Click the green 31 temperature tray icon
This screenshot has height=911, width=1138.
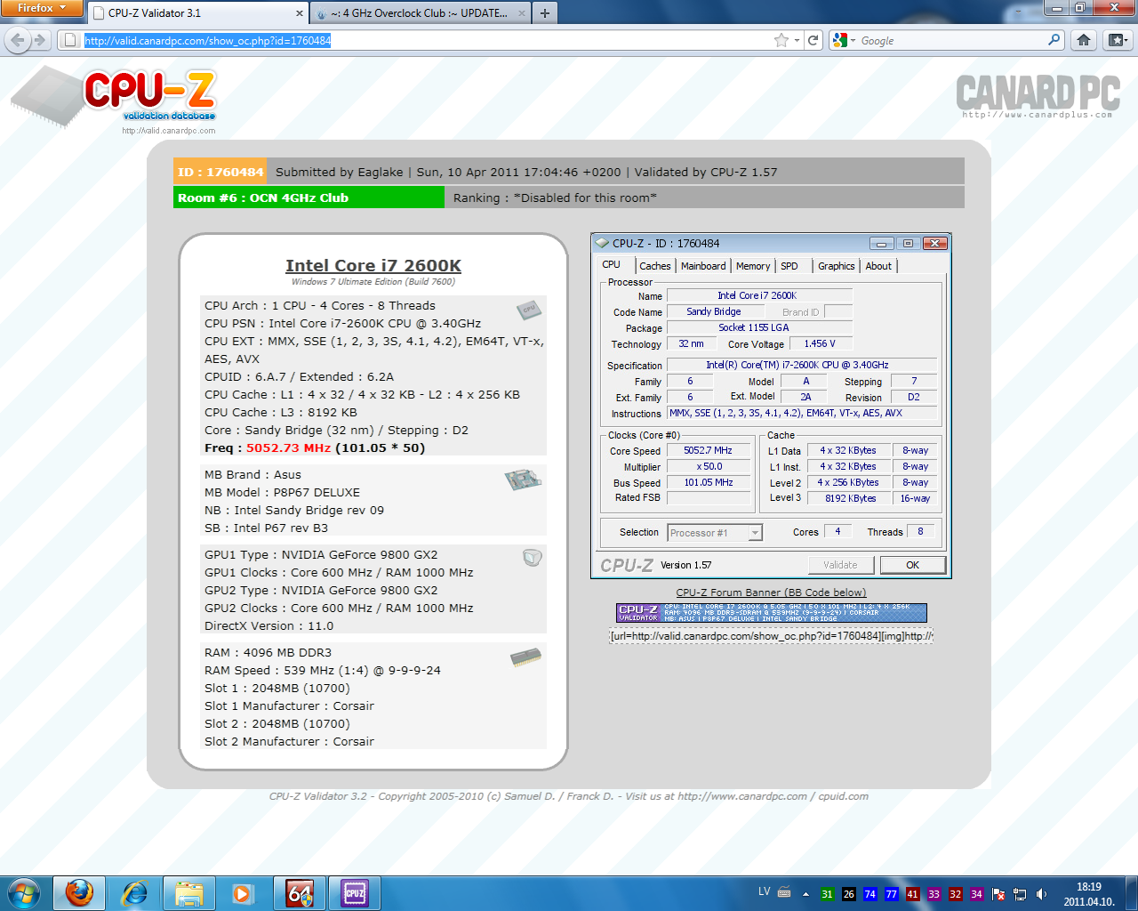coord(828,894)
